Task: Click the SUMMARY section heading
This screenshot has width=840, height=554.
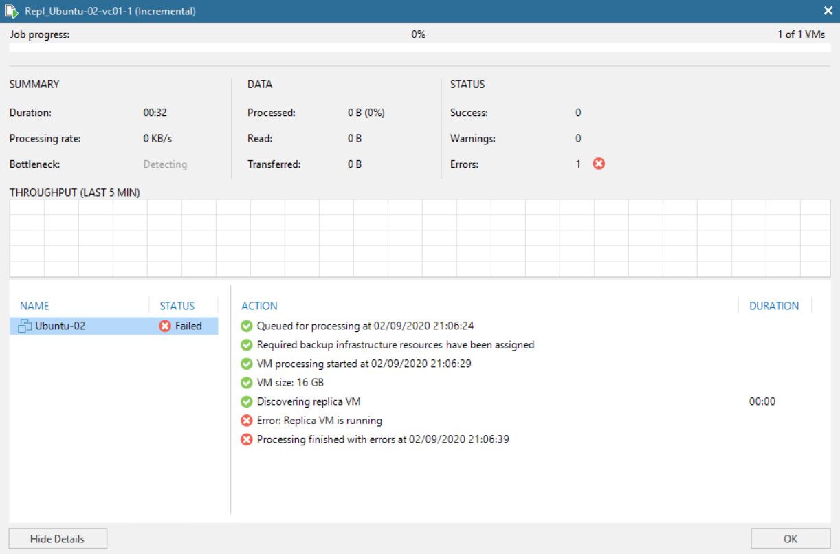Action: click(34, 85)
